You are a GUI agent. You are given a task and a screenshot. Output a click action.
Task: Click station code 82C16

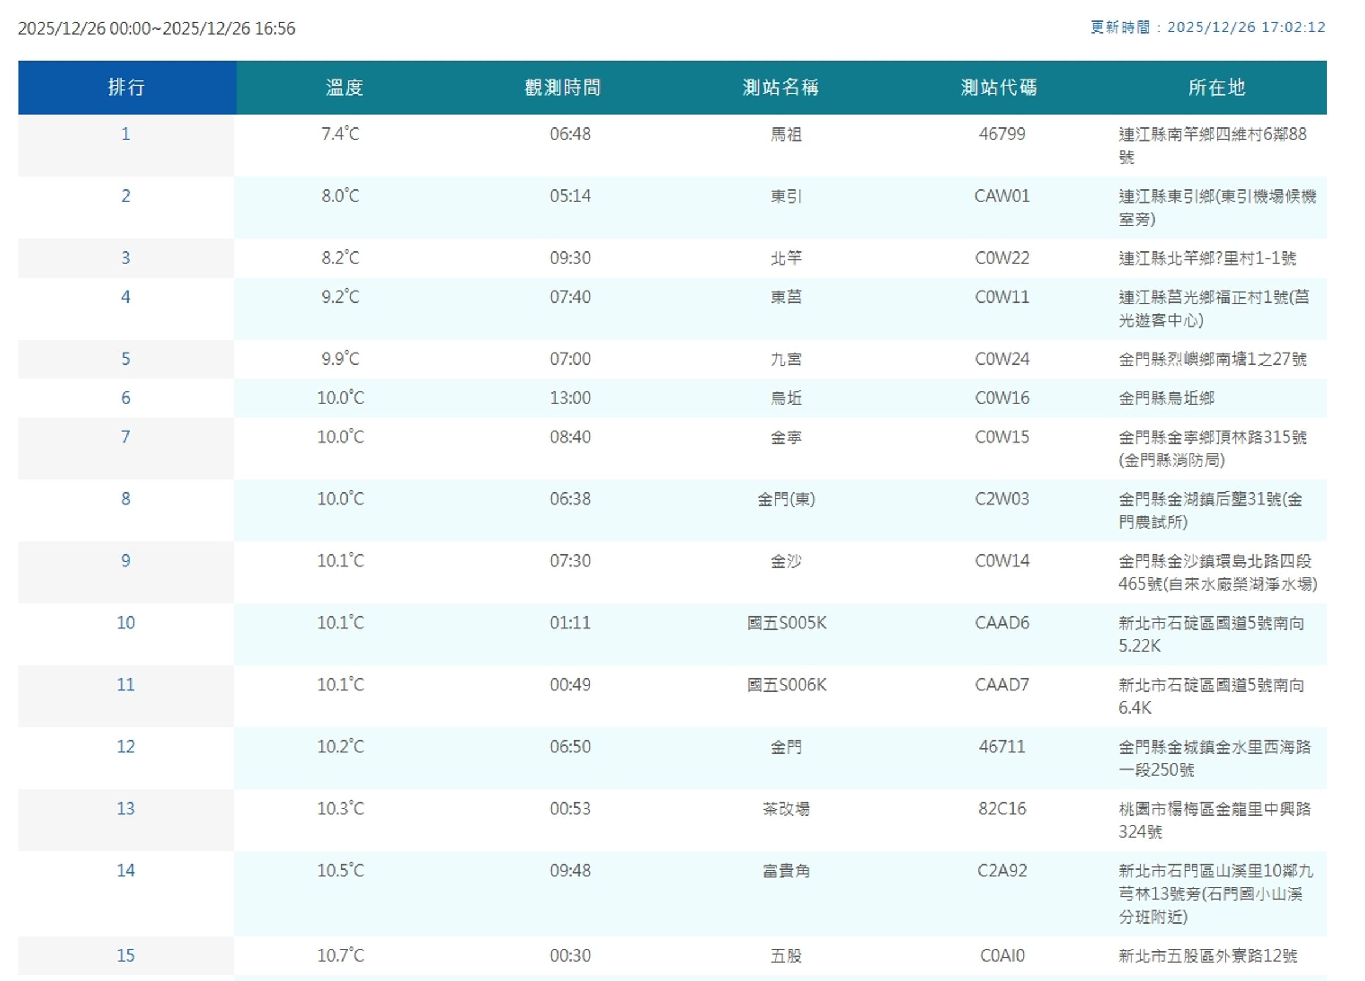[x=1002, y=808]
